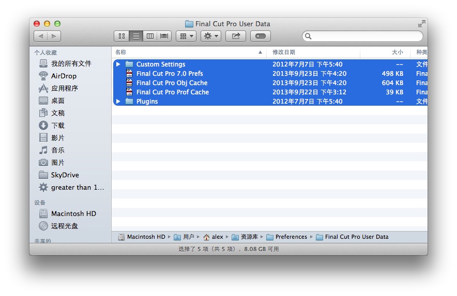Click the 604 KB size cell
The width and height of the screenshot is (457, 296).
pos(392,83)
